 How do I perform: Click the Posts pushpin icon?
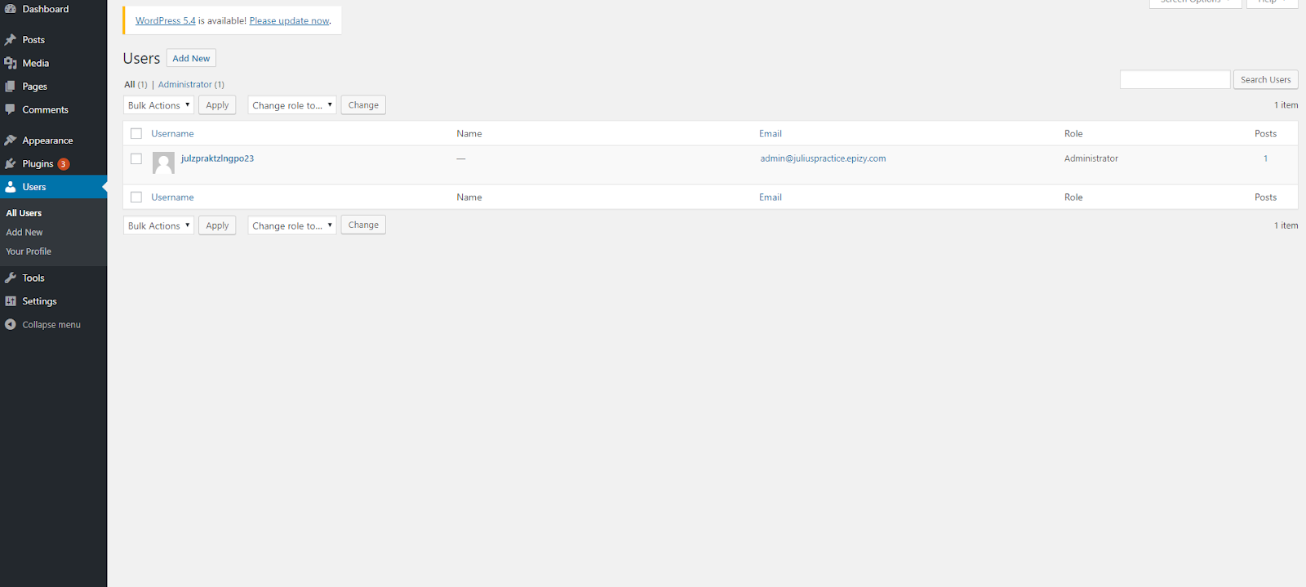point(11,39)
